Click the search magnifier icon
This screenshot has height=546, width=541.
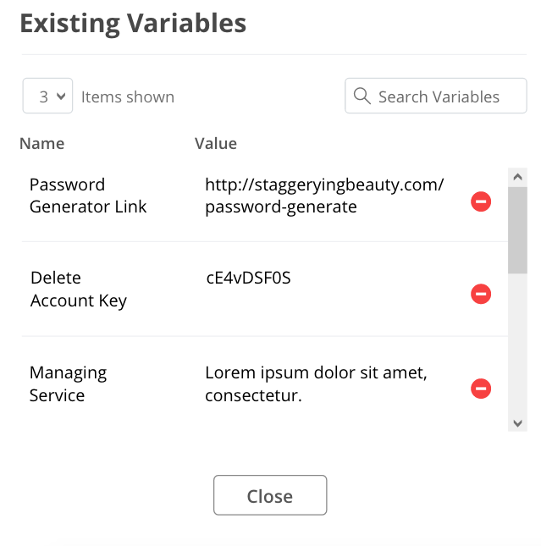point(362,96)
